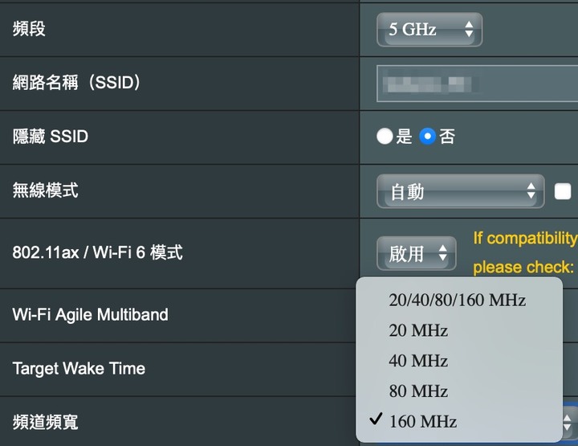This screenshot has width=578, height=446.
Task: Click the Wi-Fi Agile Multiband label
Action: (x=90, y=315)
